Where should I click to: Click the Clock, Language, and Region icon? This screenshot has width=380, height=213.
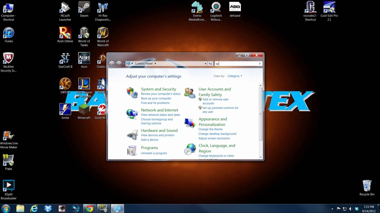click(x=190, y=149)
